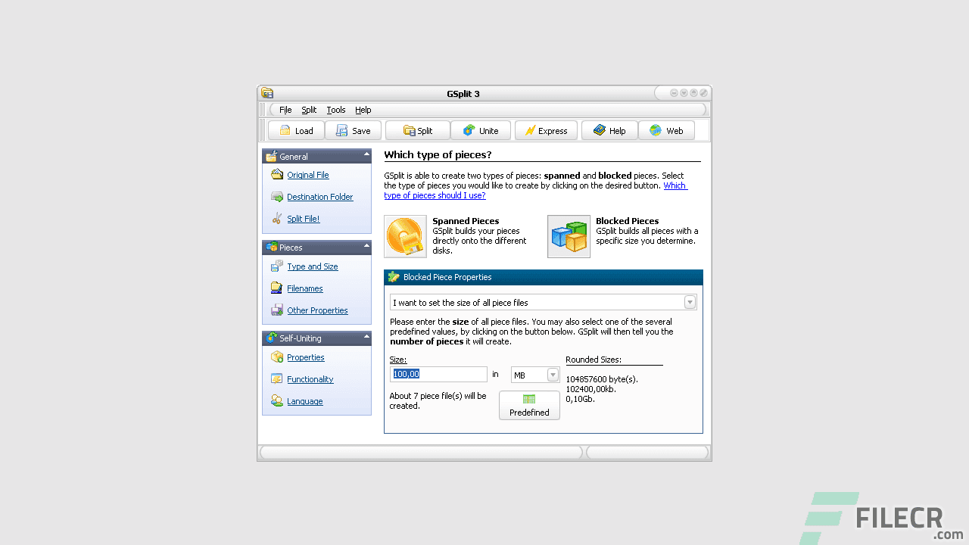Click the Blocked Piece Properties header icon
Screen dimensions: 969x545
point(394,277)
